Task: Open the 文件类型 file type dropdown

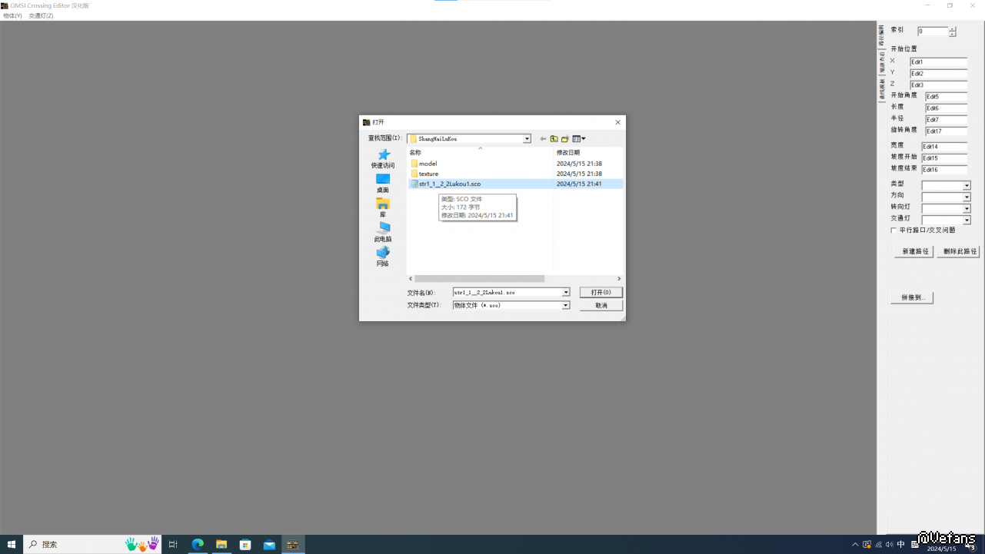Action: pyautogui.click(x=565, y=306)
